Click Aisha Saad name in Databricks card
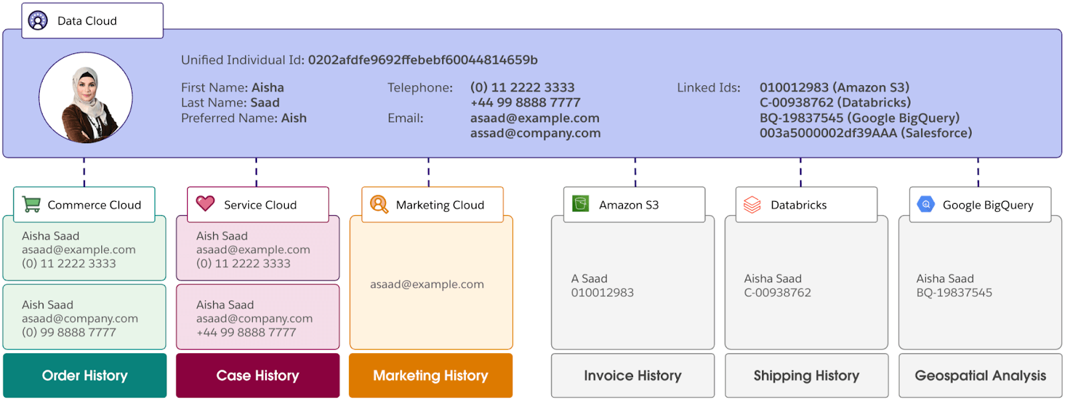1065x401 pixels. point(773,278)
